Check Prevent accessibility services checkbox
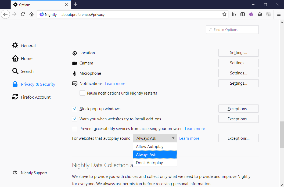 point(75,128)
